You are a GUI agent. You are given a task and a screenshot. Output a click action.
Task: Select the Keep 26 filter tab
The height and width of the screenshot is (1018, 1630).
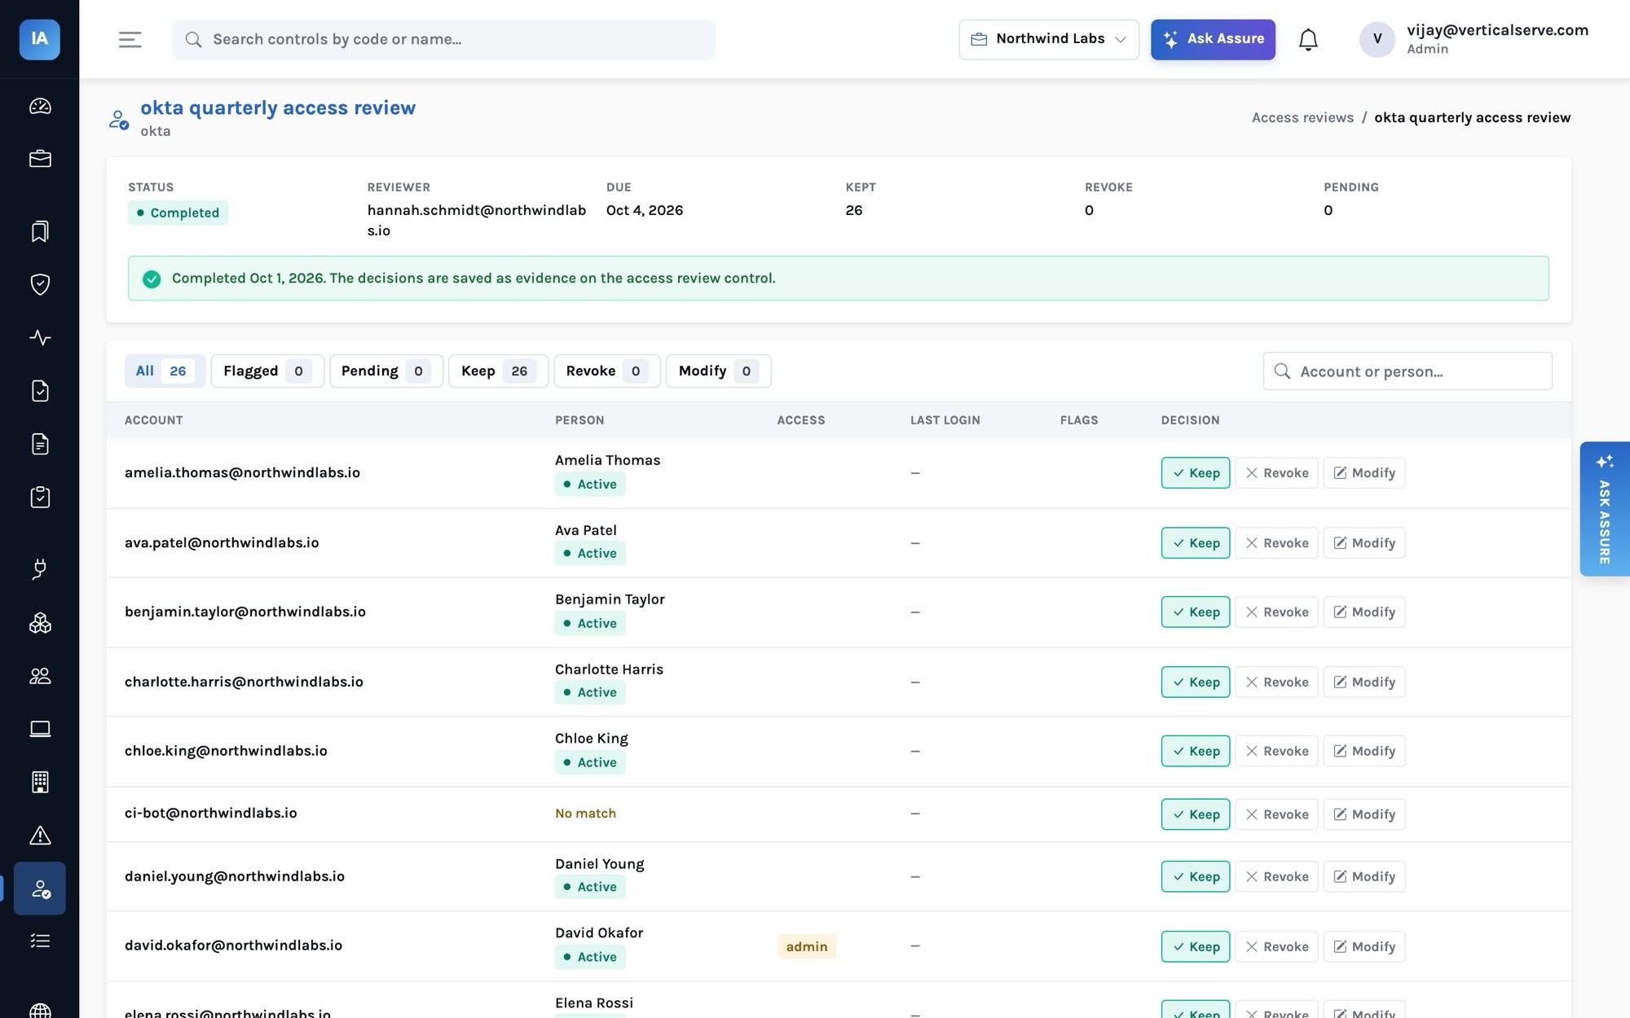pos(498,371)
